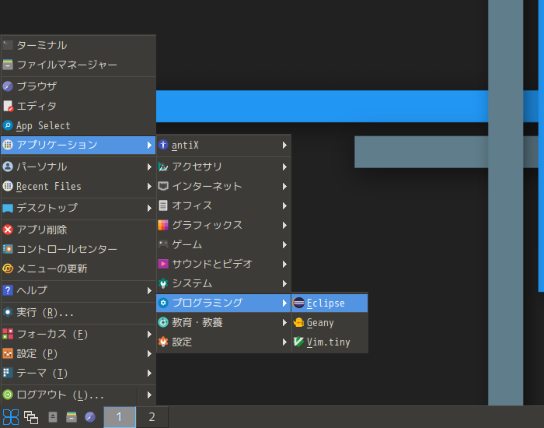The height and width of the screenshot is (428, 544).
Task: Click the デスクトップ blue screen icon
Action: 8,208
